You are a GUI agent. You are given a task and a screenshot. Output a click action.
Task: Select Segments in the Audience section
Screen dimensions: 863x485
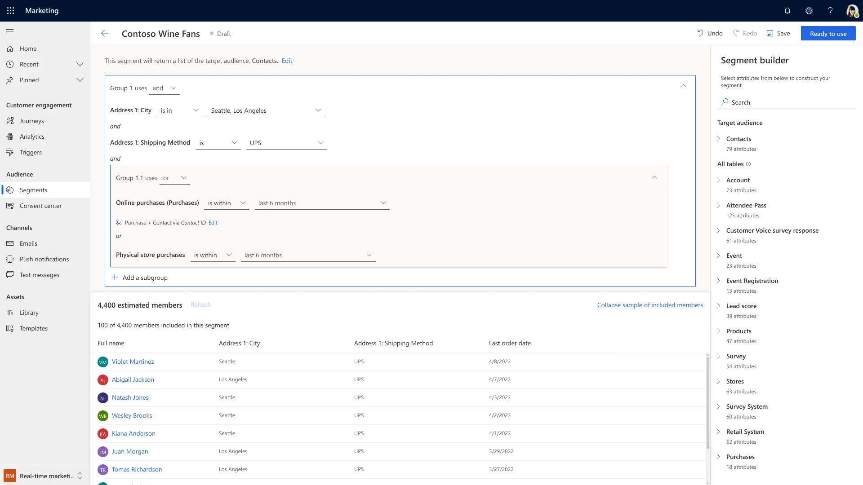coord(34,190)
